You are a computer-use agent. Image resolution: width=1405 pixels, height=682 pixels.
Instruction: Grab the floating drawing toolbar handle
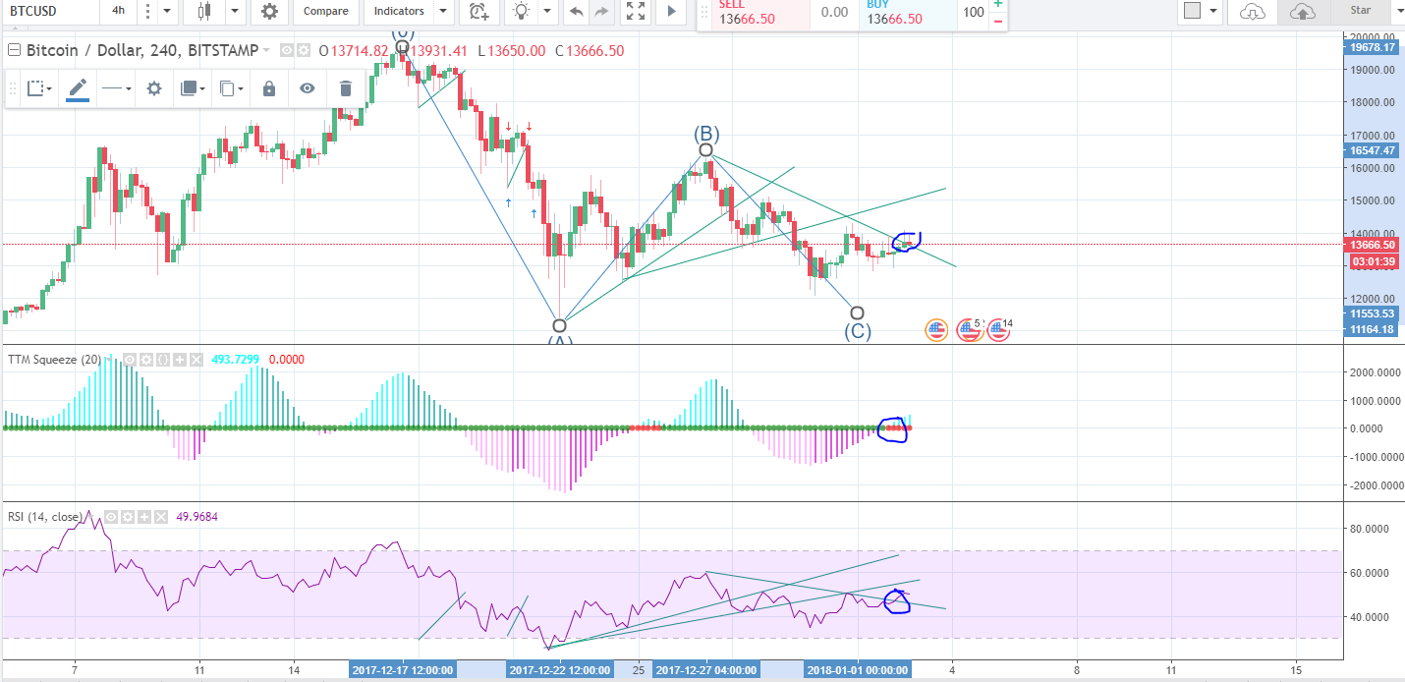13,88
